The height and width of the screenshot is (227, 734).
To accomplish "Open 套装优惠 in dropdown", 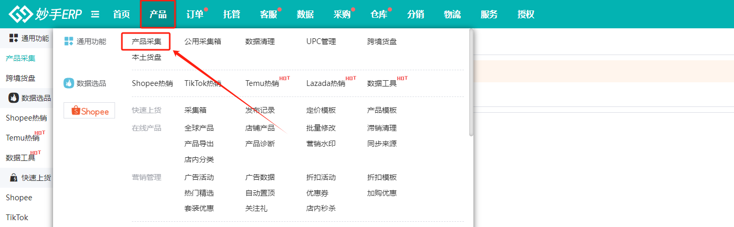I will 199,208.
